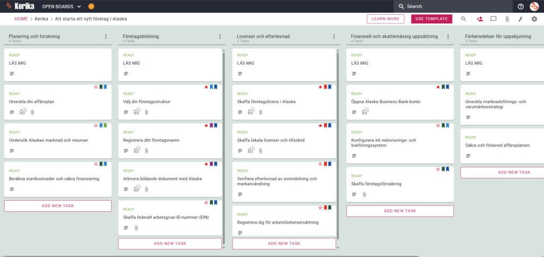
Task: Click blue tag on Utveckla din affärsplan card
Action: [106, 87]
